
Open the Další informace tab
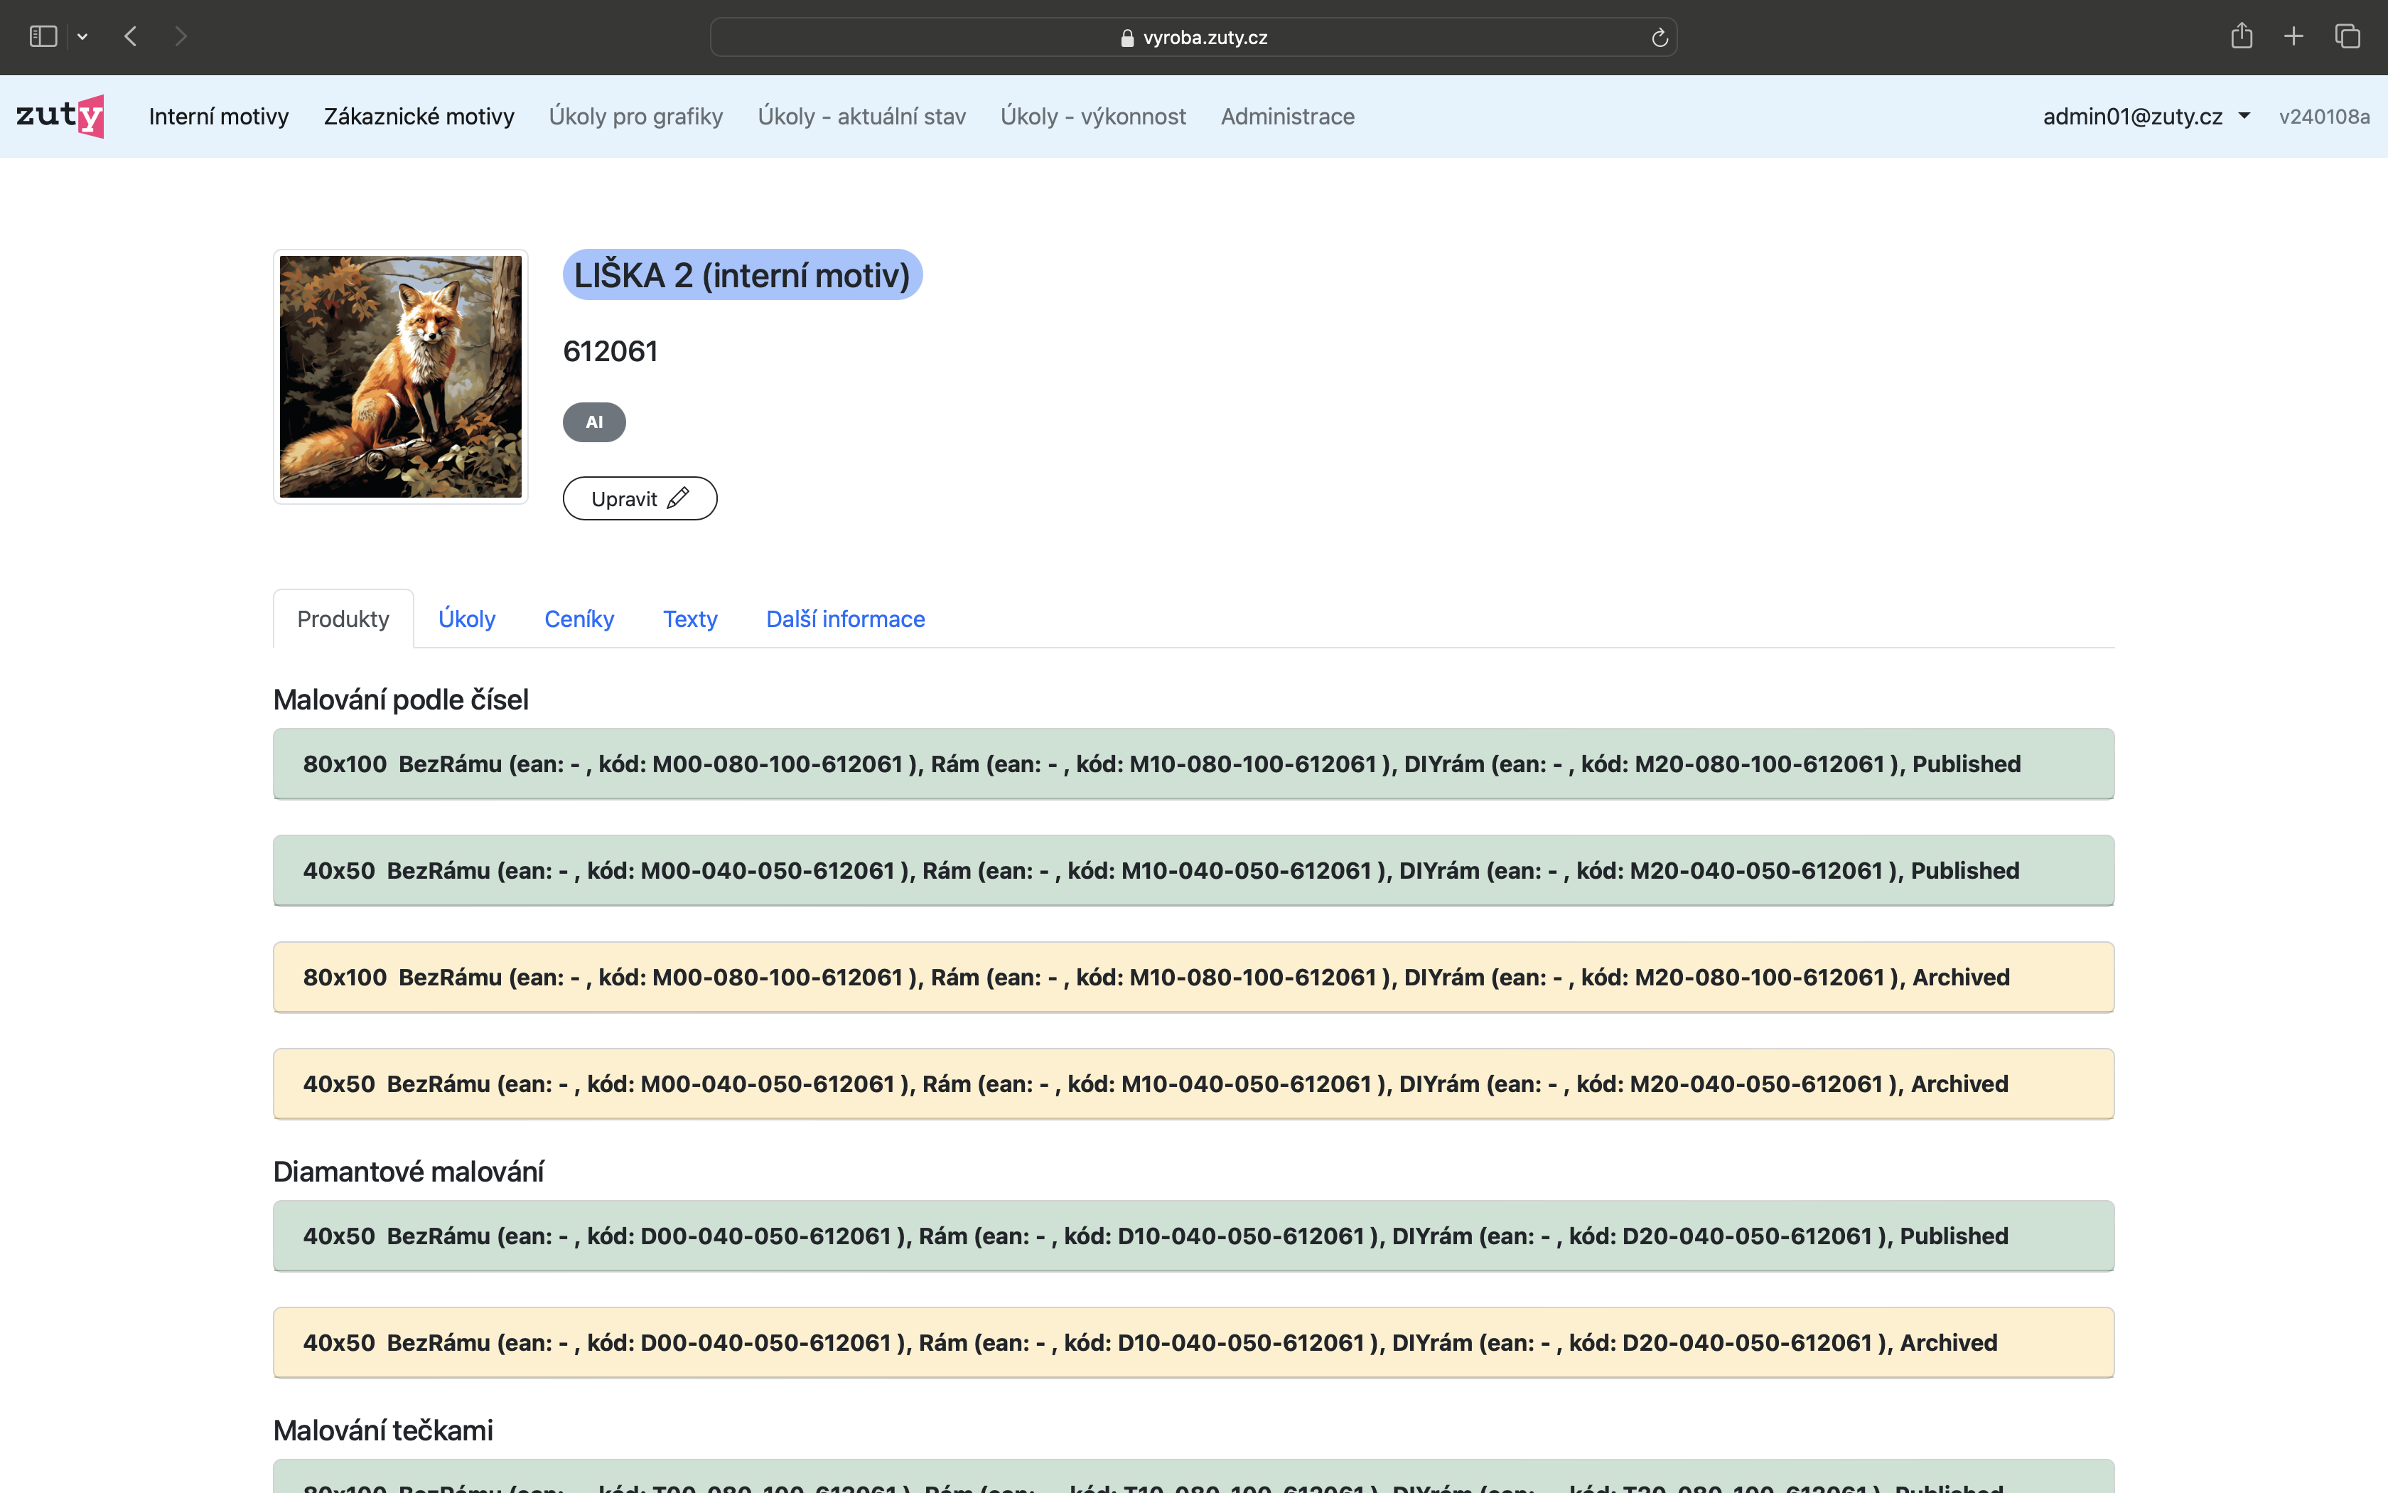point(844,619)
